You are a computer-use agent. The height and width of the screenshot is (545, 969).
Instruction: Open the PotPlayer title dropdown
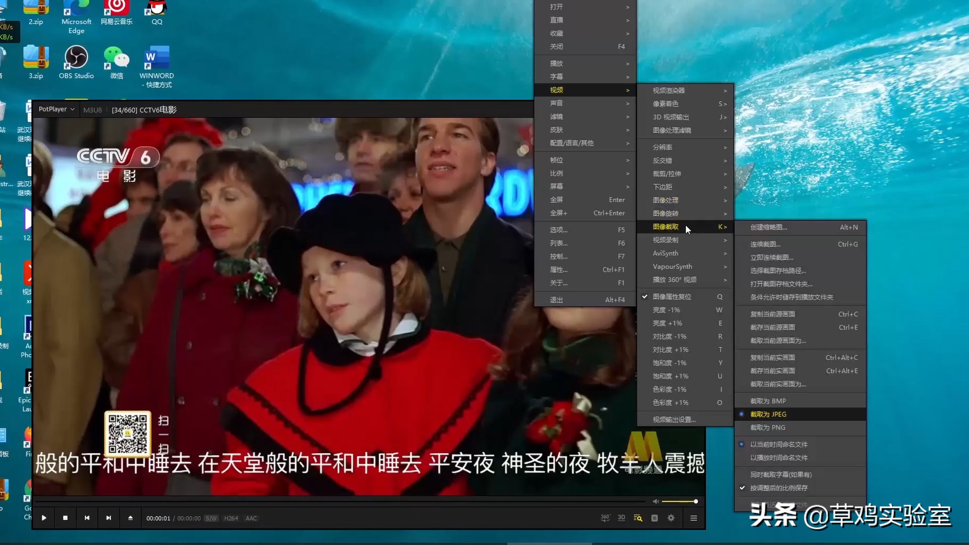point(57,109)
